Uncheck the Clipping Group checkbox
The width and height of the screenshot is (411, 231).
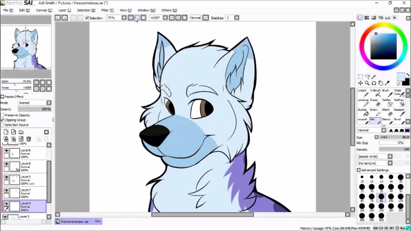pyautogui.click(x=2, y=120)
